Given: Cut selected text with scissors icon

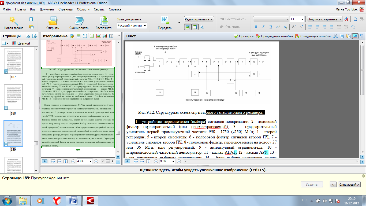Looking at the screenshot, I should [x=335, y=36].
